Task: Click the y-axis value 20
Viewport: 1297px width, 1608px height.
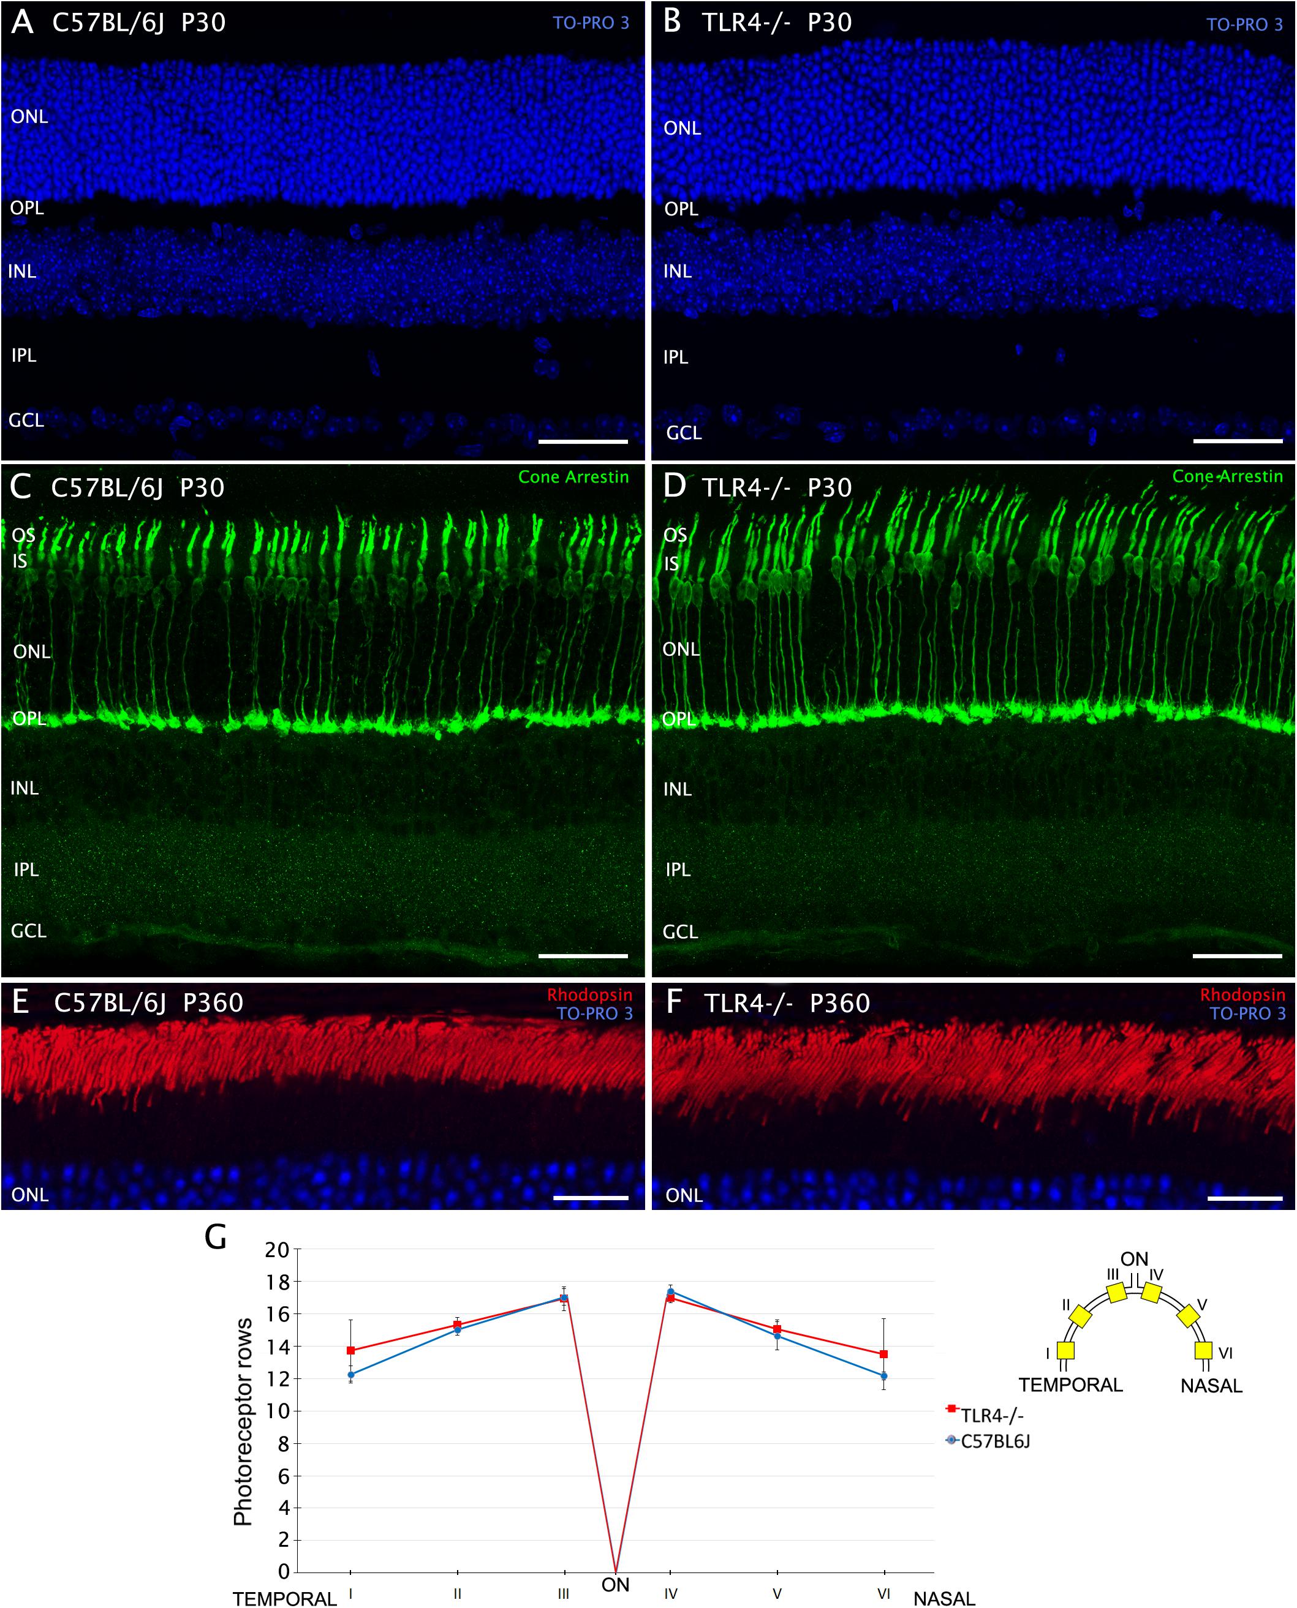Action: pyautogui.click(x=276, y=1250)
